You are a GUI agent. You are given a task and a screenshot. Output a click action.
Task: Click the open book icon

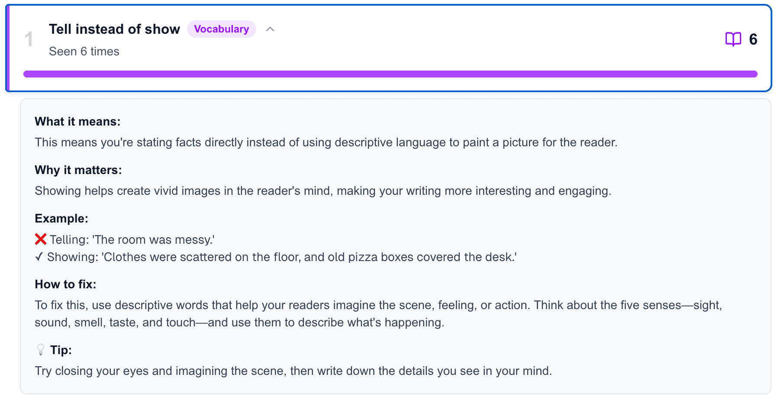tap(733, 39)
